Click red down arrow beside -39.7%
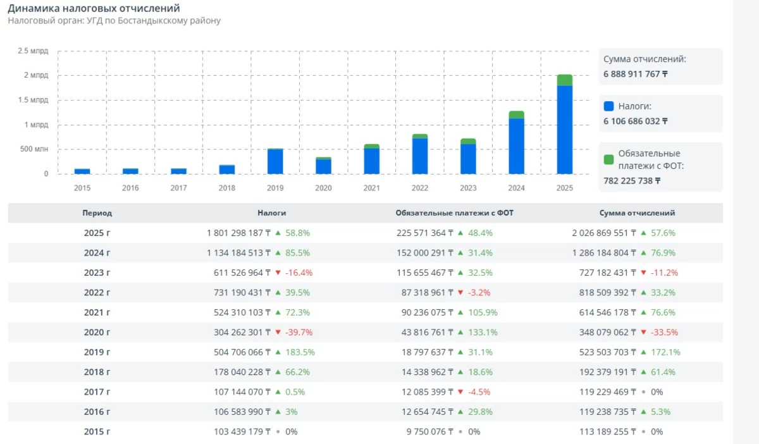The width and height of the screenshot is (759, 444). [x=278, y=332]
